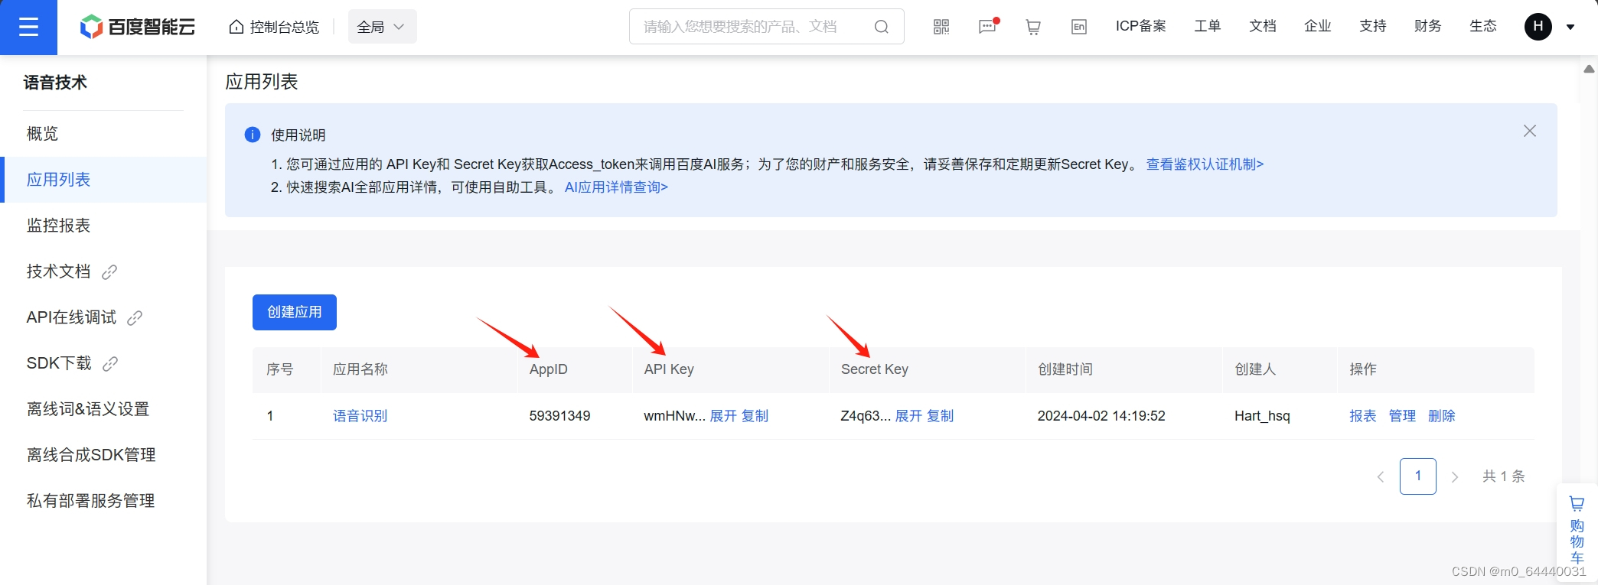Screen dimensions: 1598x585
Task: Open 财务 in top navigation
Action: (1428, 26)
